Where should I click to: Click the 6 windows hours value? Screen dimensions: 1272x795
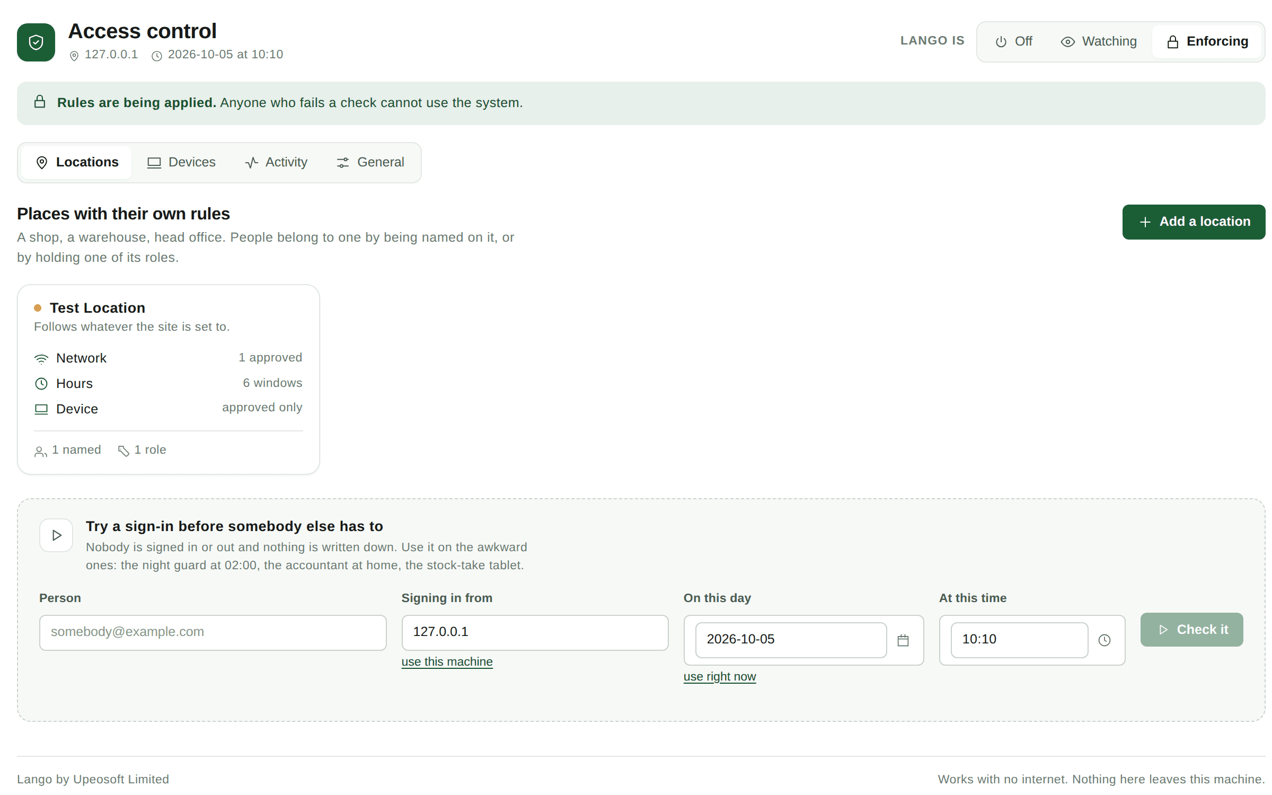[272, 383]
